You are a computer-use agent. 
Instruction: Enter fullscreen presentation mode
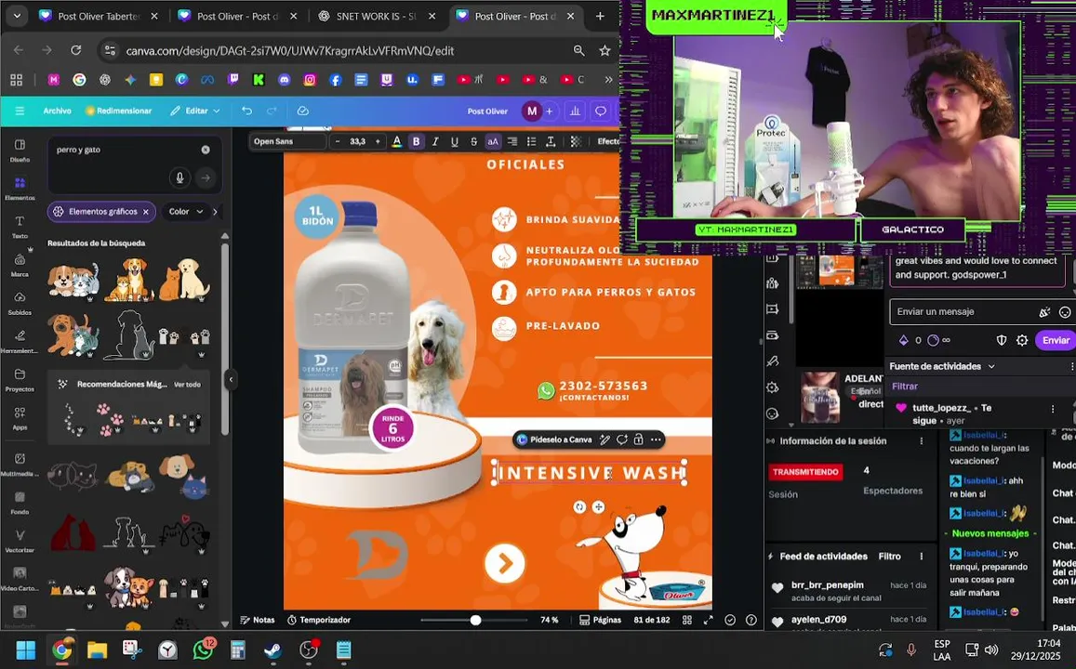pyautogui.click(x=708, y=621)
